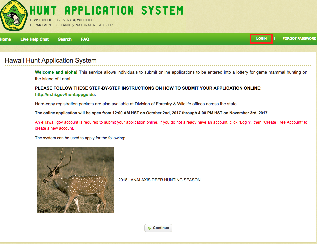Click the LOGIN link
The image size is (317, 244).
pyautogui.click(x=261, y=39)
